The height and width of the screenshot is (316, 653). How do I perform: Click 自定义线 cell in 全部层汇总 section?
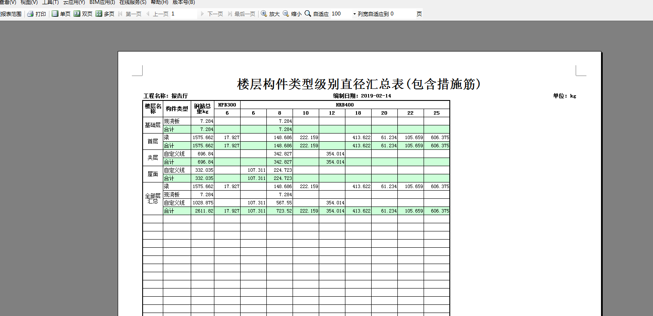pos(177,203)
